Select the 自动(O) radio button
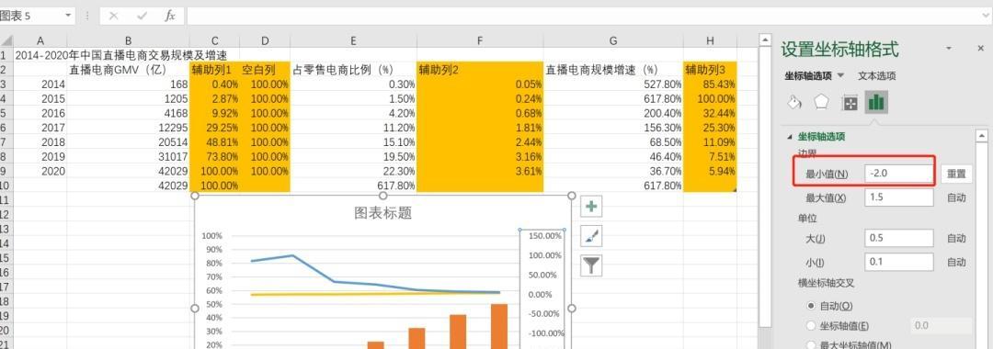The height and width of the screenshot is (349, 993). pos(811,305)
